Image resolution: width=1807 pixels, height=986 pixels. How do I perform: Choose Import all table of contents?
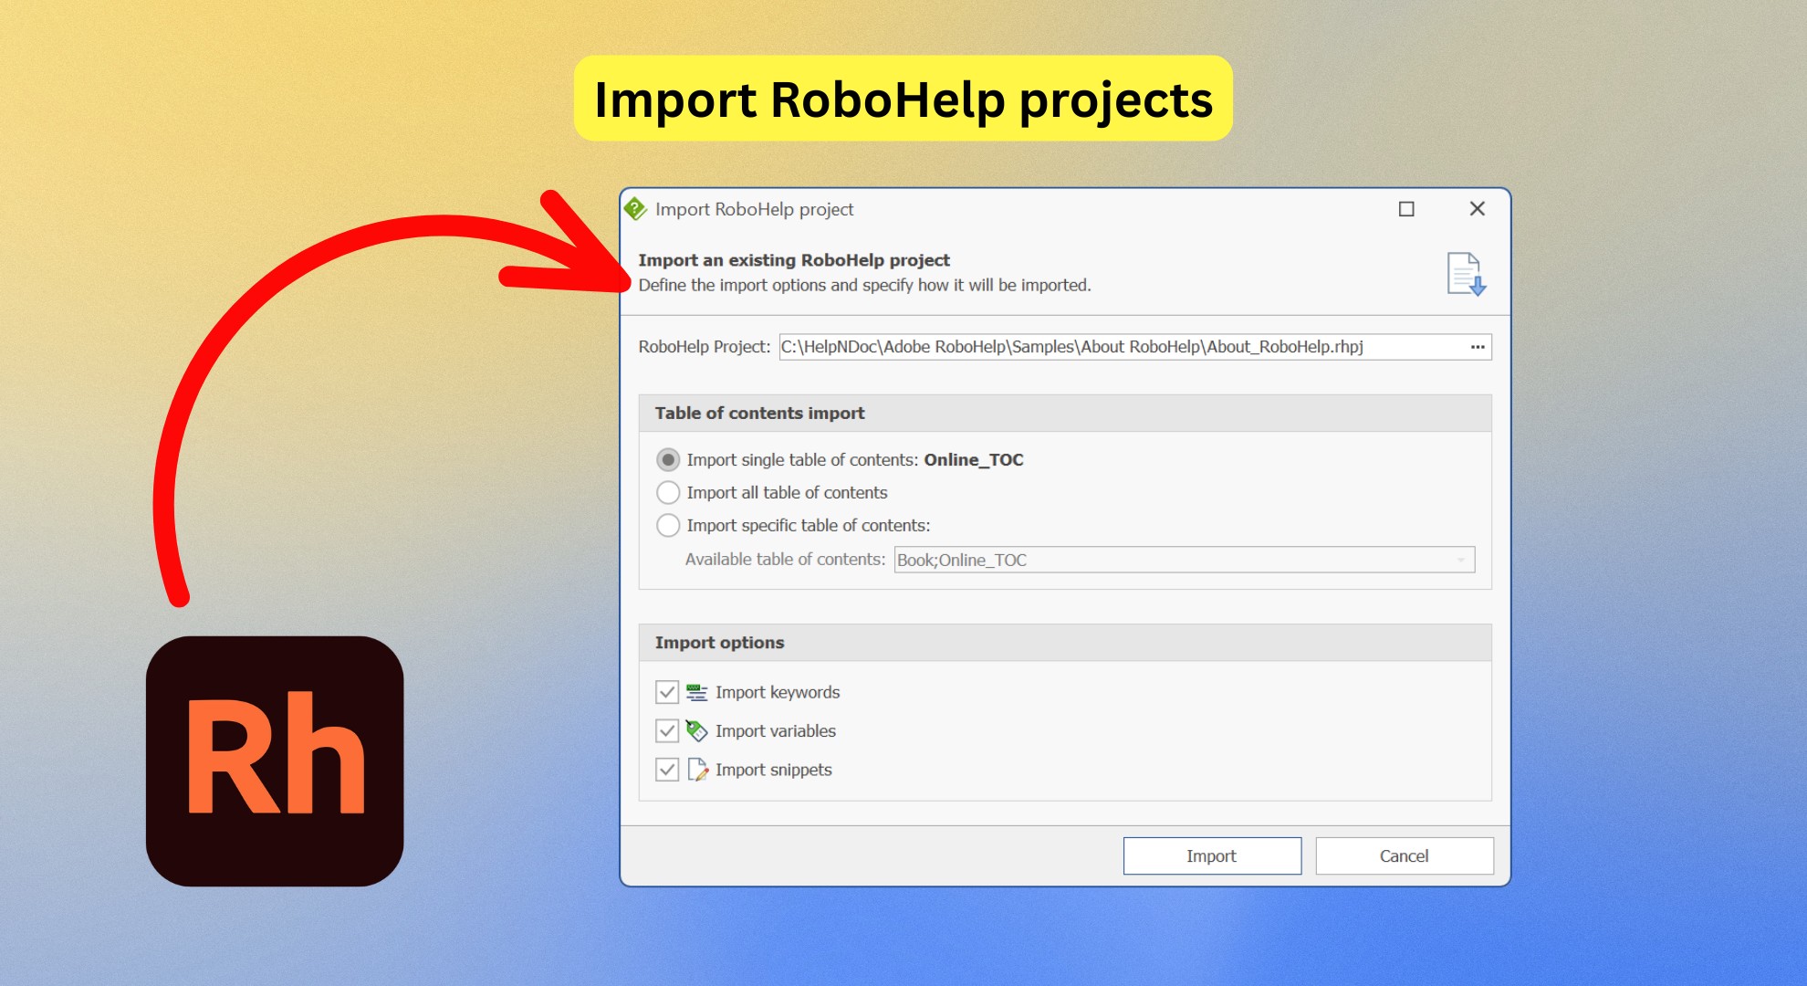pos(667,492)
